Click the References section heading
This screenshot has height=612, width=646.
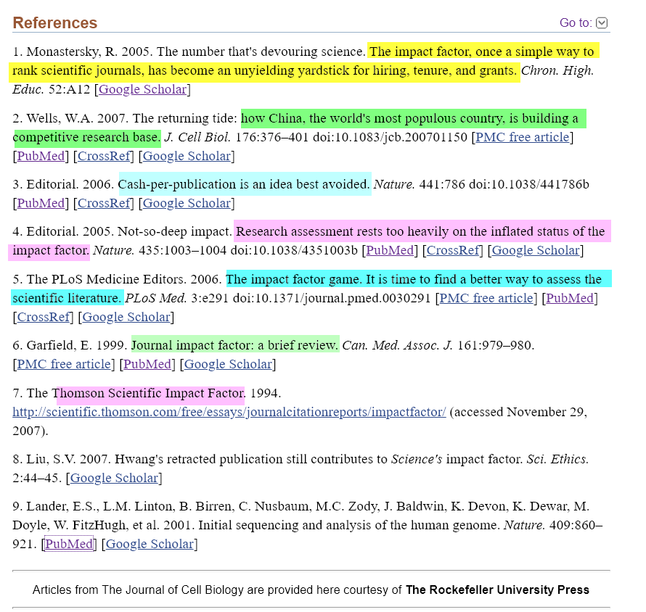pos(55,23)
